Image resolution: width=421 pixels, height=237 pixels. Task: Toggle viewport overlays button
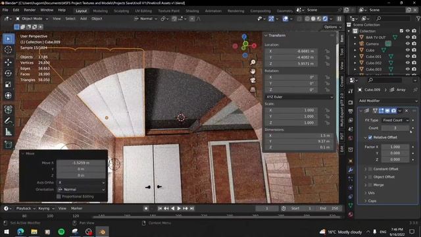[x=285, y=19]
